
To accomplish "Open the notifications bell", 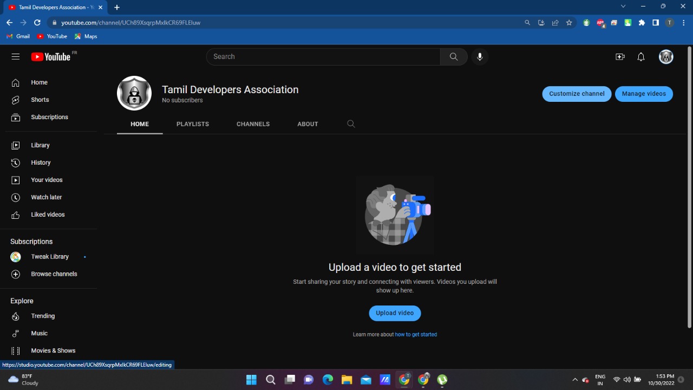I will 641,56.
